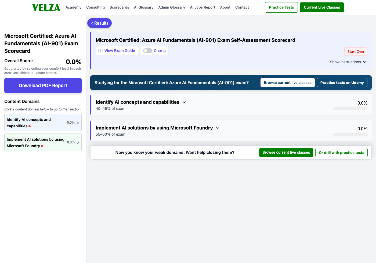Click the "40–45% of exam" text
This screenshot has width=376, height=263.
click(110, 109)
